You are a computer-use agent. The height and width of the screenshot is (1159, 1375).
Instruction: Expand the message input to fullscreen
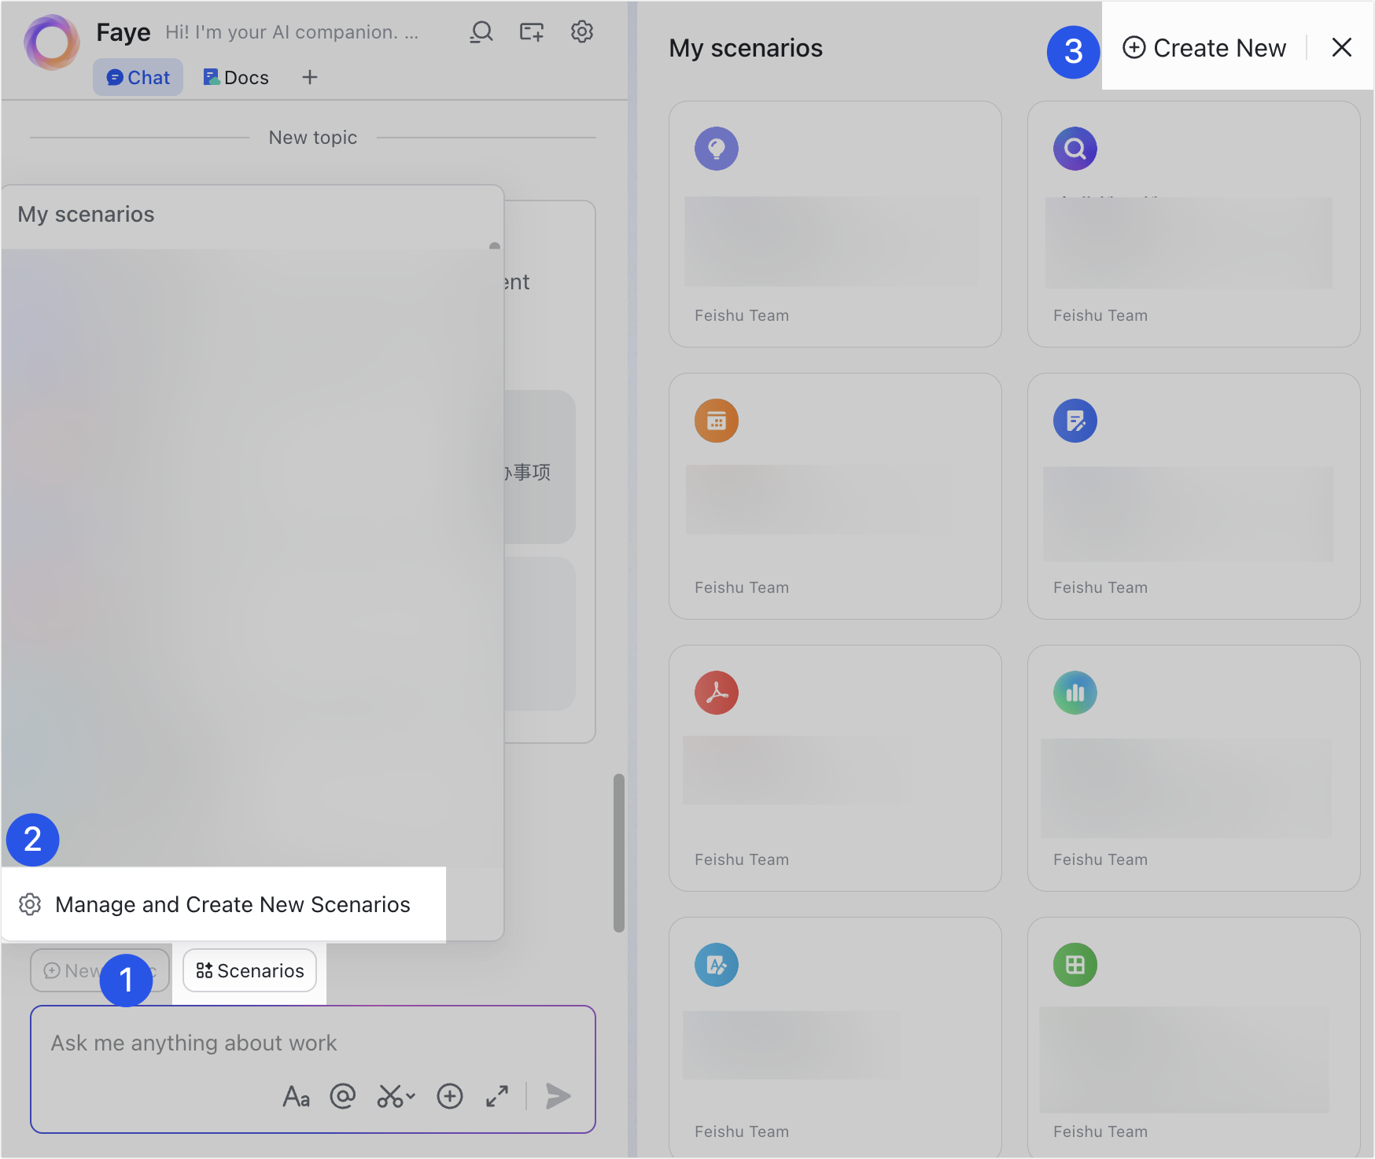496,1095
